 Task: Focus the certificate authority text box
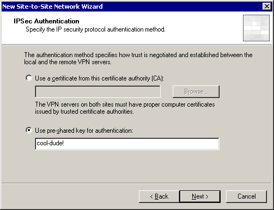pyautogui.click(x=98, y=91)
